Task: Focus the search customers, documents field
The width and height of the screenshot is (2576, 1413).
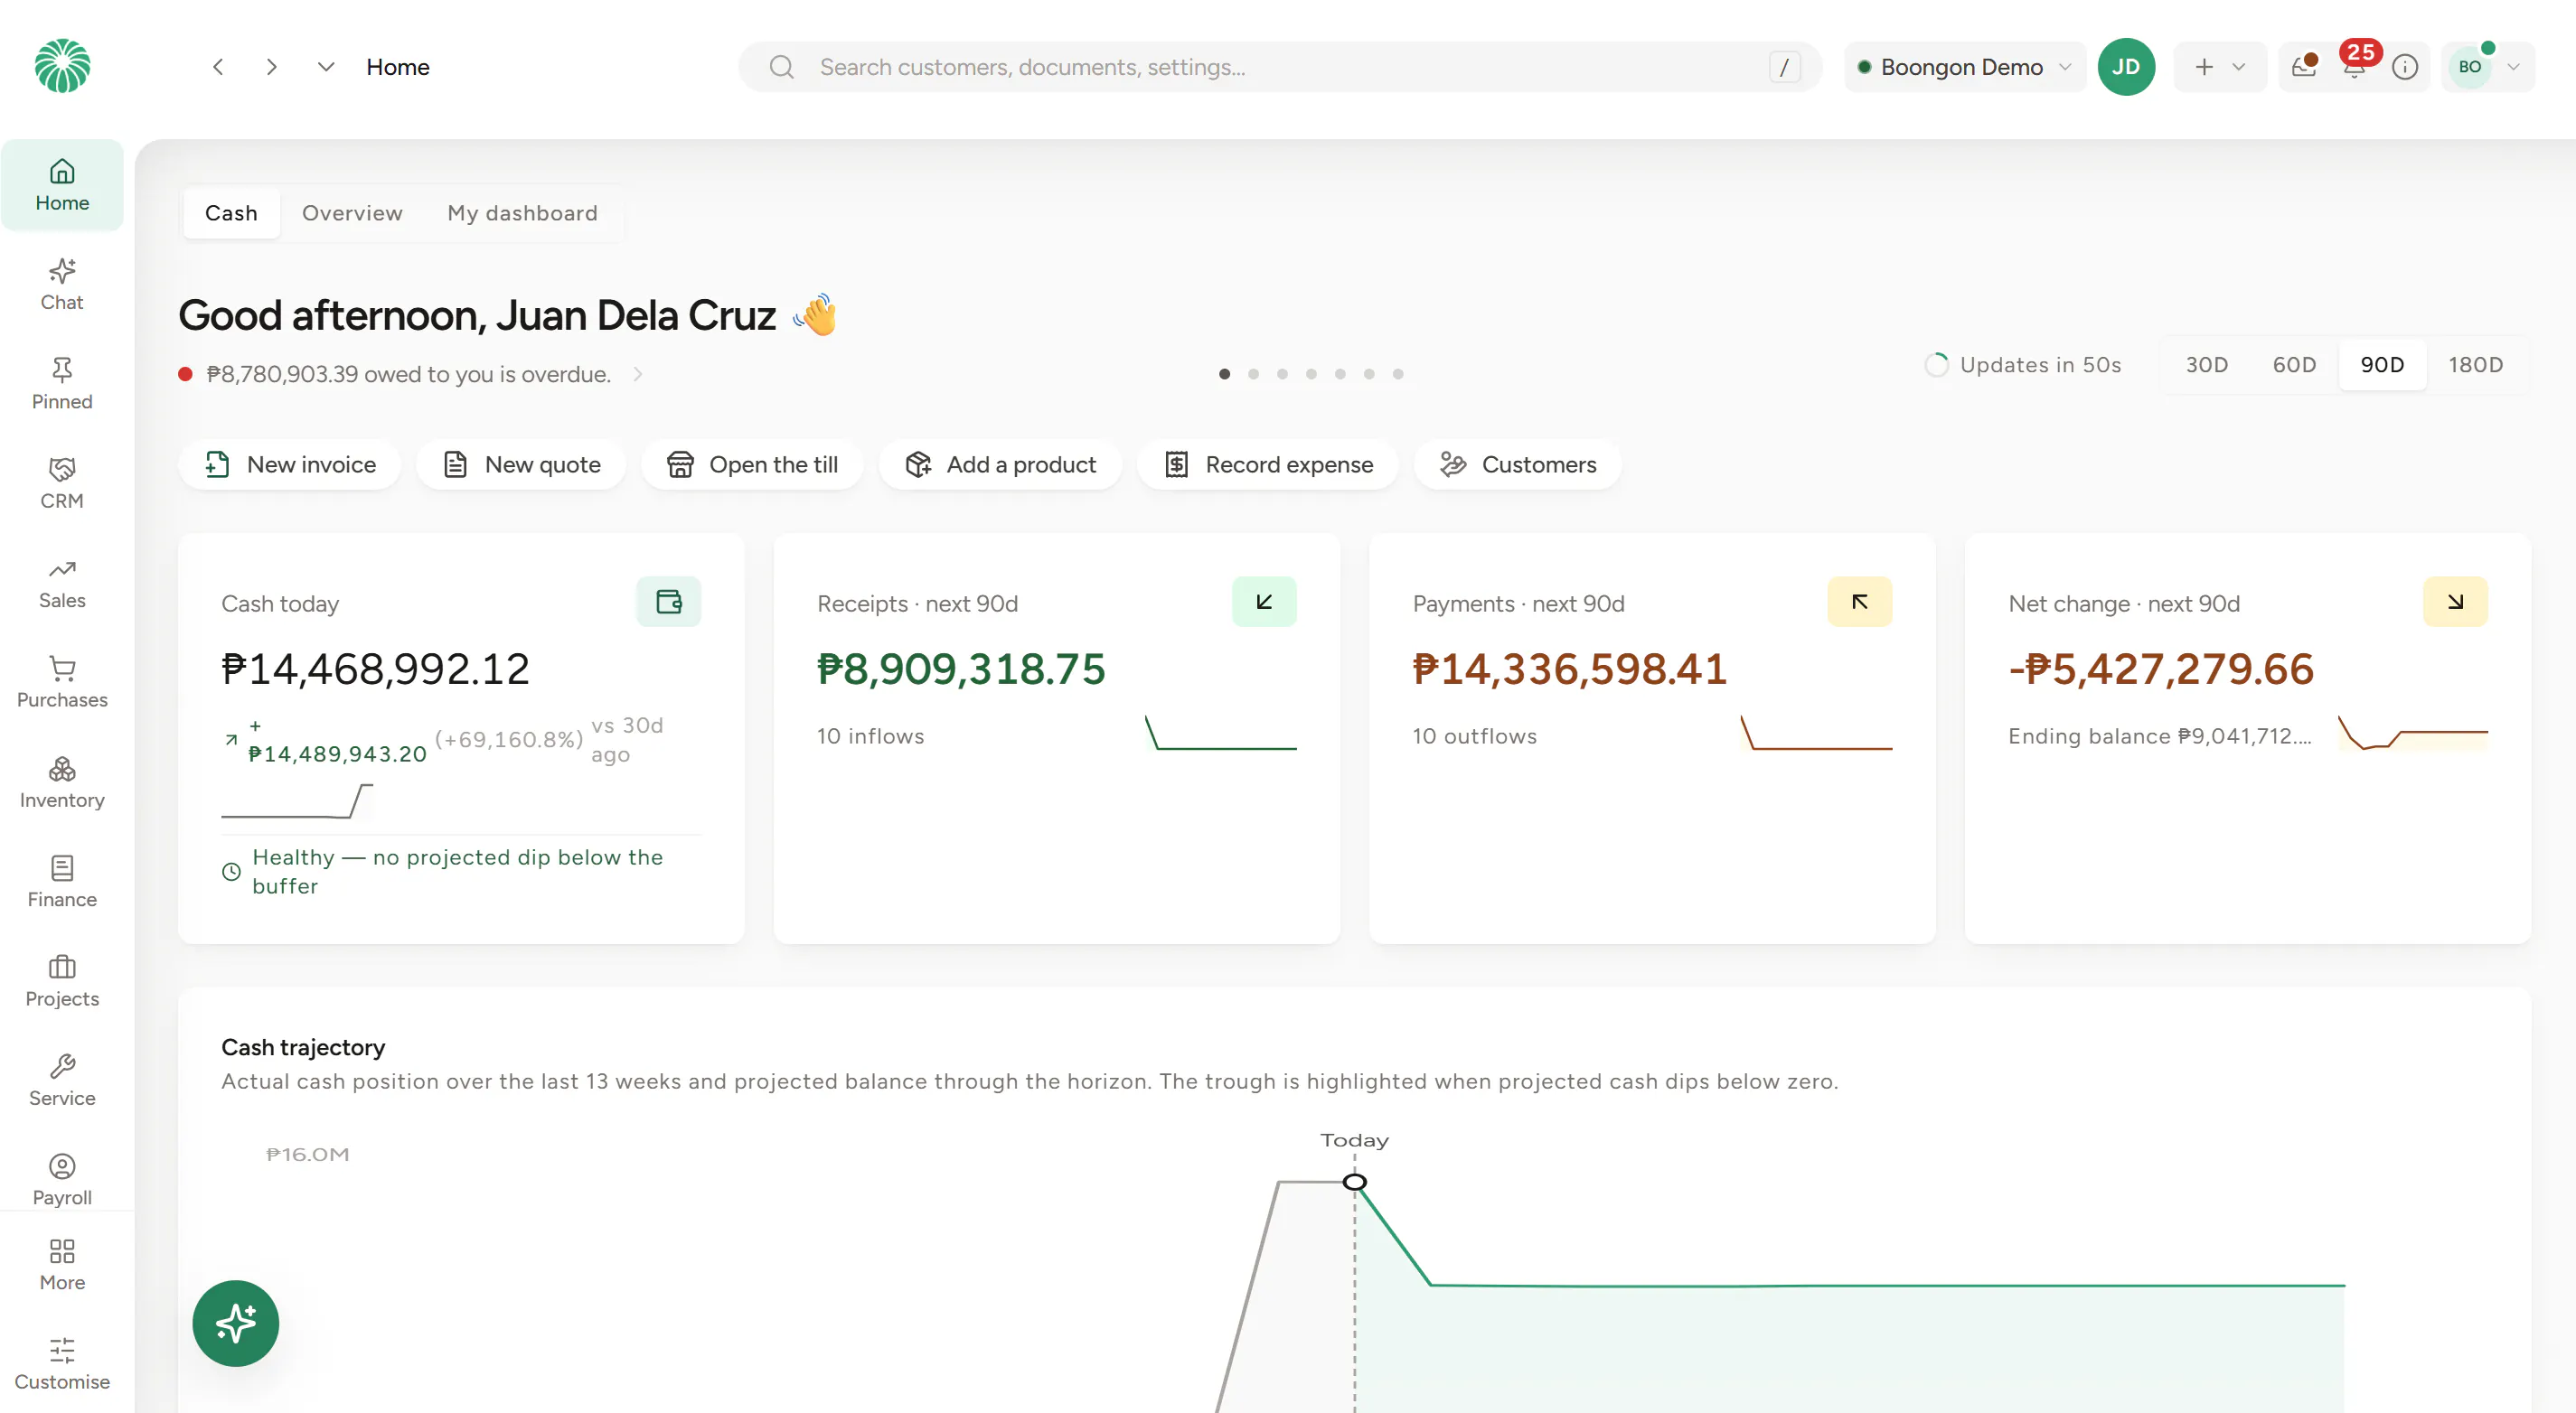Action: (1280, 67)
